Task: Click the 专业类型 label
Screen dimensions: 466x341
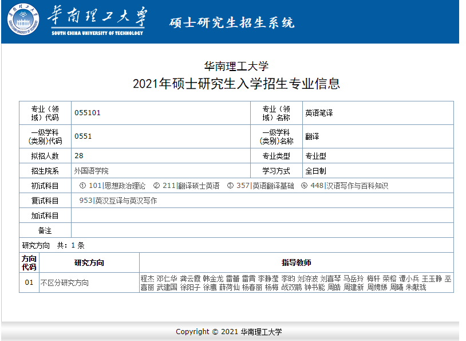Action: [276, 156]
